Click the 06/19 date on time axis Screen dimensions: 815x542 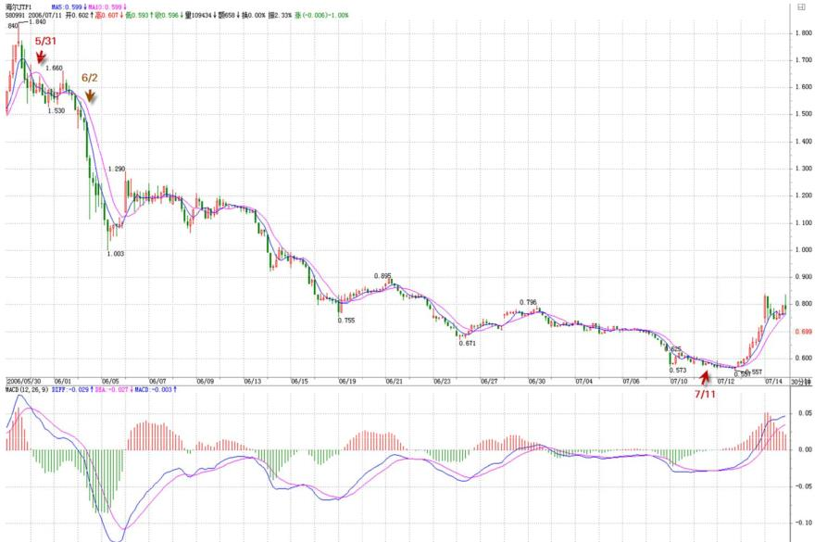[x=347, y=382]
